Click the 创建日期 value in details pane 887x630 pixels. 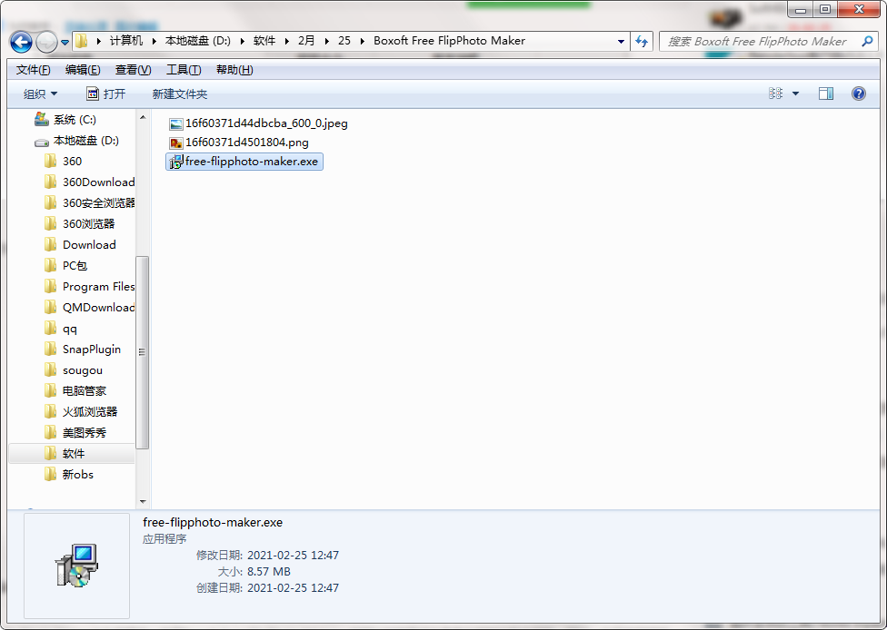point(293,587)
